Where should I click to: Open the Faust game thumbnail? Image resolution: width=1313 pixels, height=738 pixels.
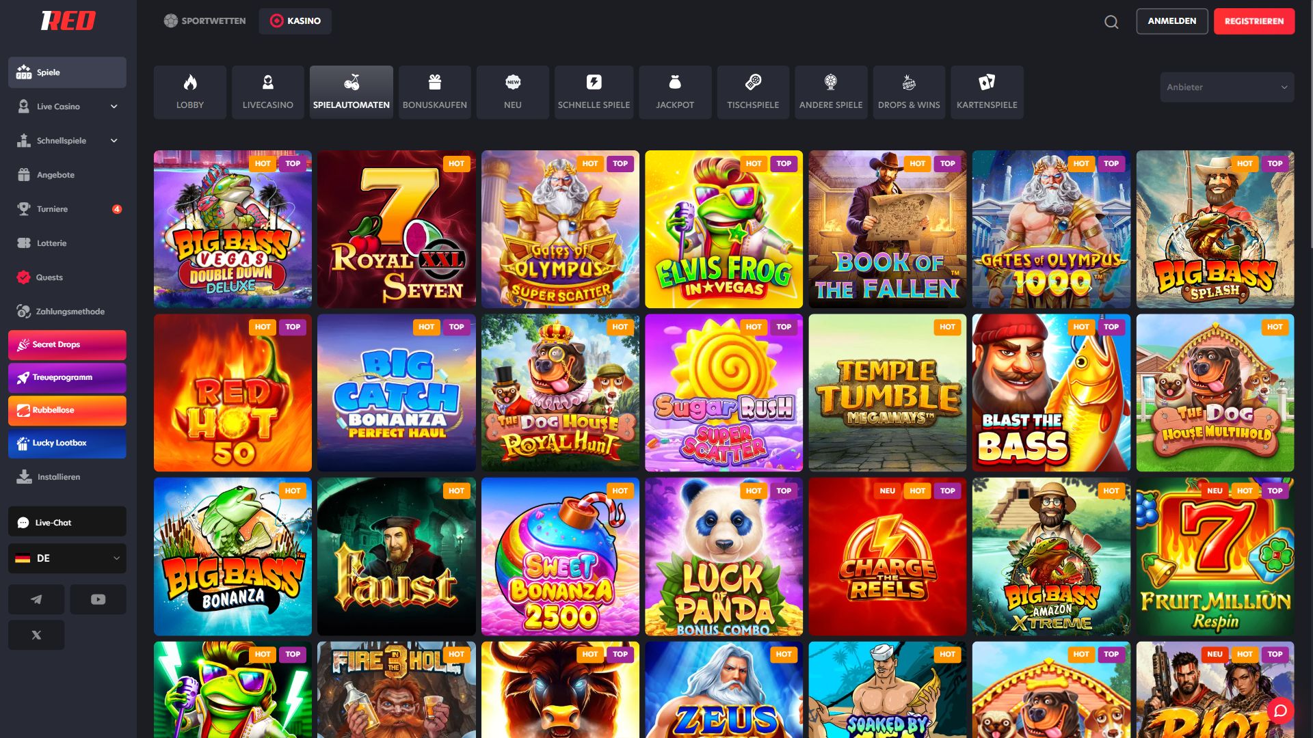397,557
